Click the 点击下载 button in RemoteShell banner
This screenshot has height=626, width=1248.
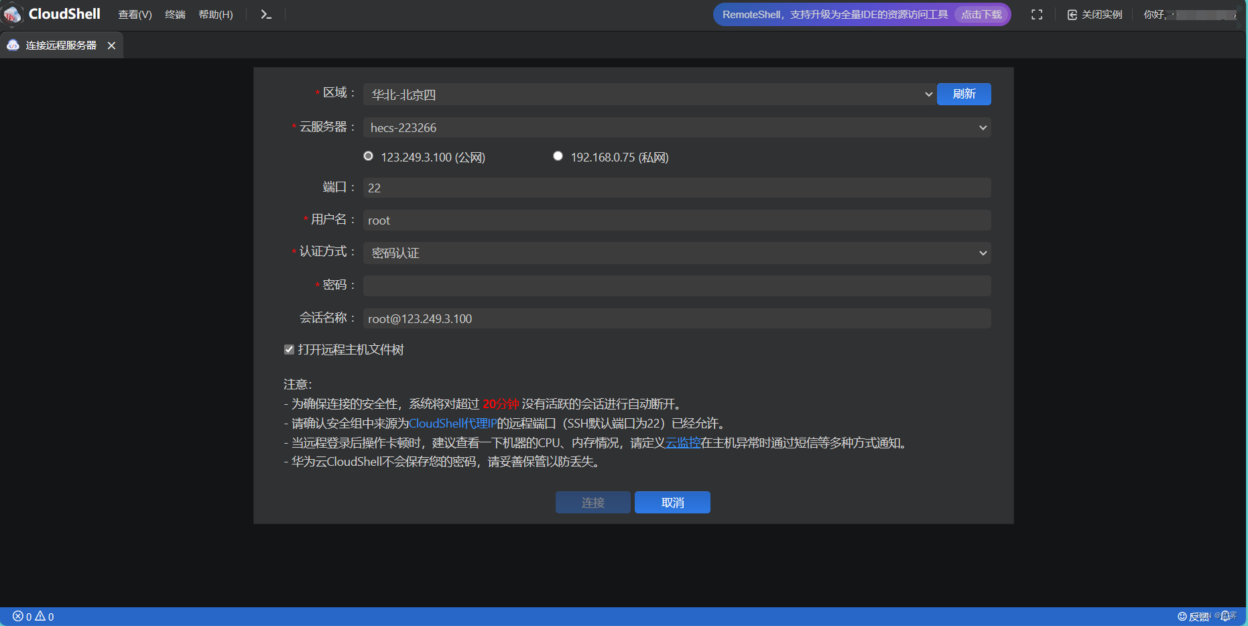pyautogui.click(x=981, y=15)
